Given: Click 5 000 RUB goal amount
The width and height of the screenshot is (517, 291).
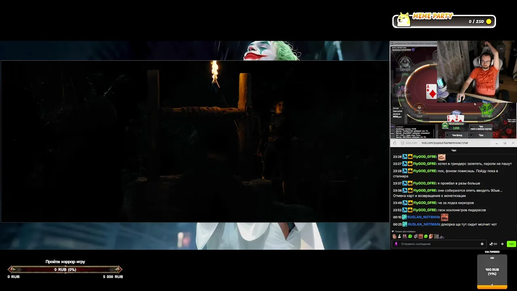Looking at the screenshot, I should click(x=113, y=277).
